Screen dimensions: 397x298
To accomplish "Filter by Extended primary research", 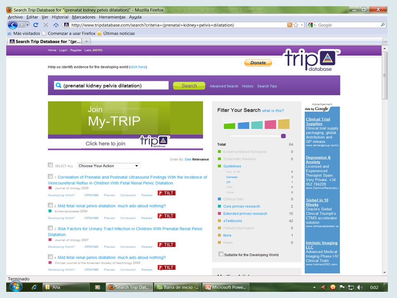I will pyautogui.click(x=245, y=214).
